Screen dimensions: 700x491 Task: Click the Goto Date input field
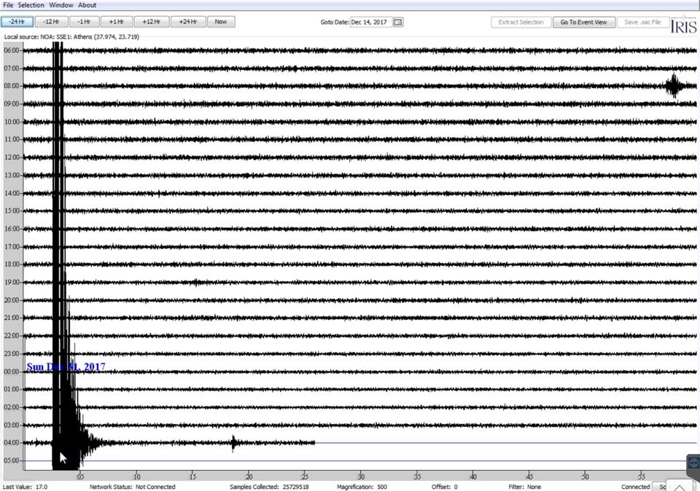[x=370, y=22]
